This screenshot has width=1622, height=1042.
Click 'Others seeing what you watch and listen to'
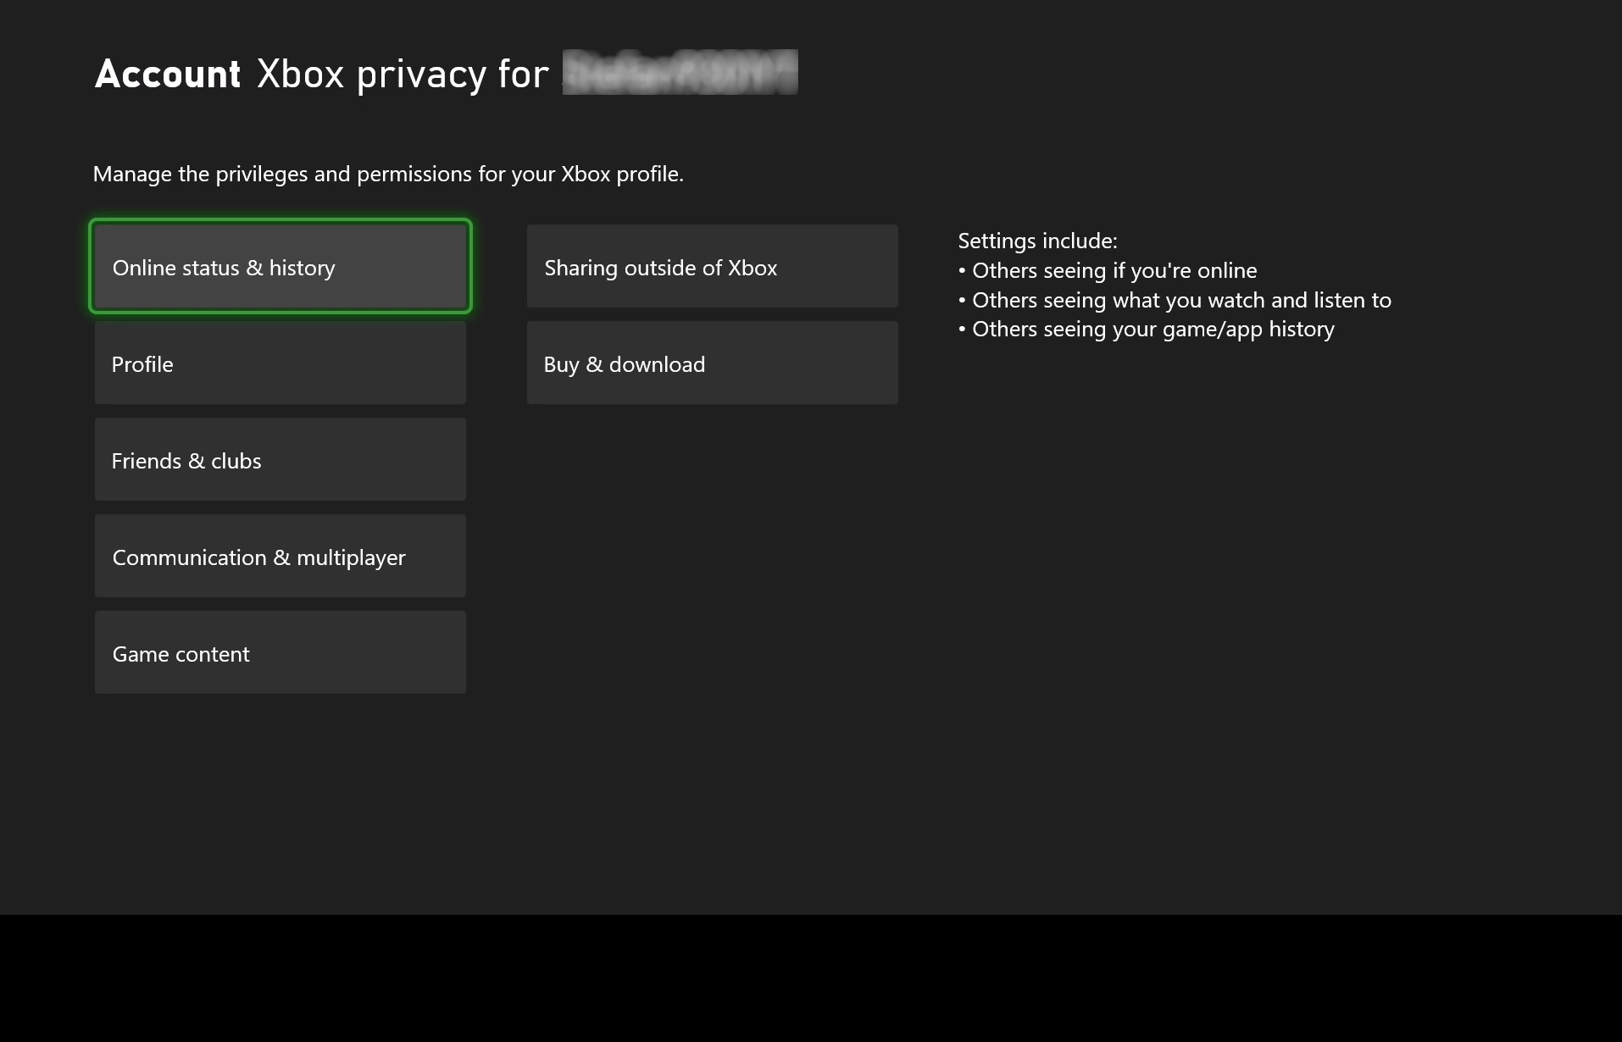[x=1181, y=301]
